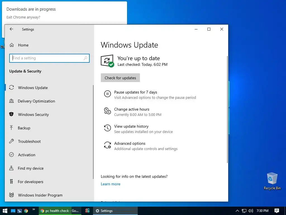Click the 7:30 PM taskbar clock
The height and width of the screenshot is (215, 286).
(x=263, y=211)
